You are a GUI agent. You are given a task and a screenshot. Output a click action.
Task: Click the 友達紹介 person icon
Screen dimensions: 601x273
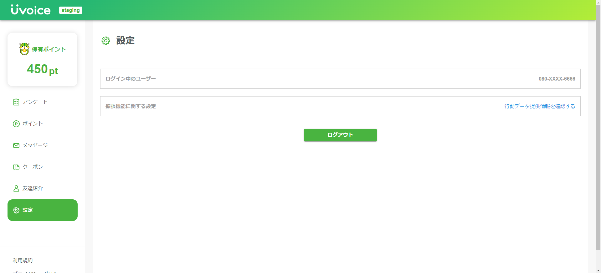tap(16, 188)
